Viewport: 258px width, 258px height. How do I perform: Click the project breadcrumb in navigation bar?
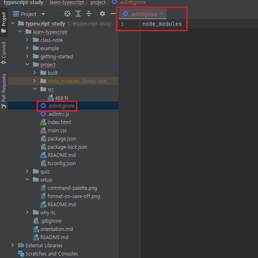click(x=98, y=2)
